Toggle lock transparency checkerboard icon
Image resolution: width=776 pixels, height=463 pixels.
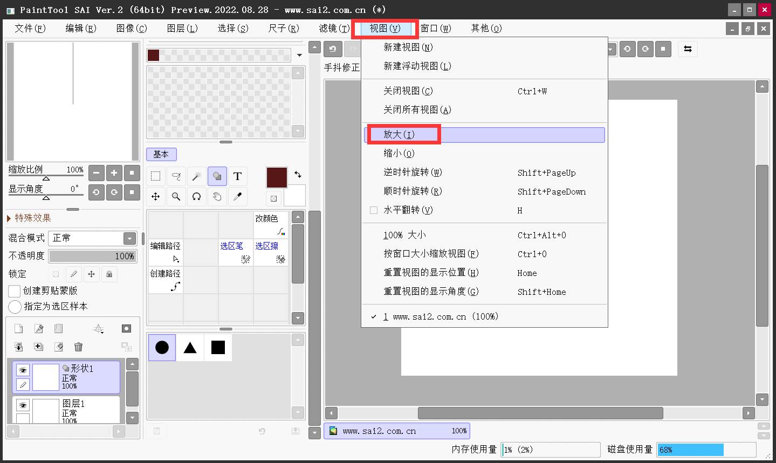point(56,274)
